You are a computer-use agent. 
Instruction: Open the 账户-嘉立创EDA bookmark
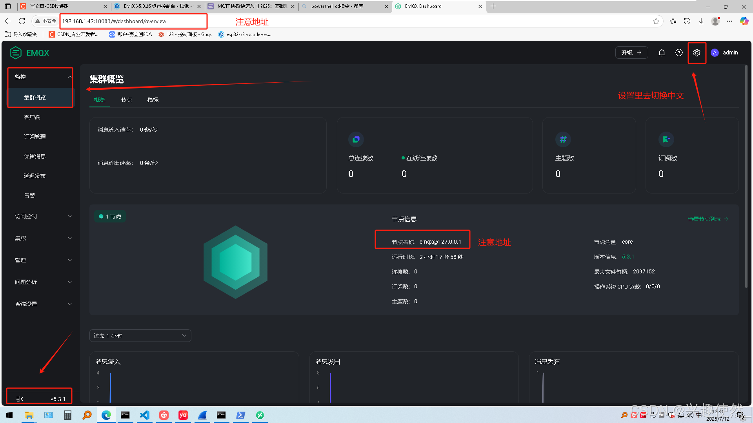[130, 34]
